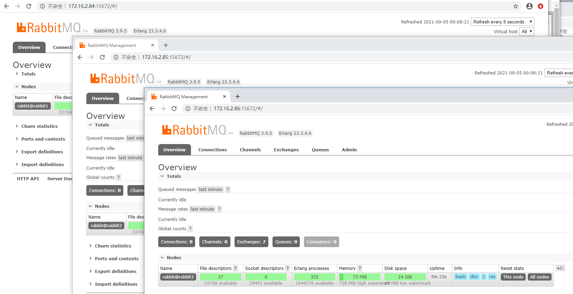Click the 'Connections: 0' button in the rabbit2 window

click(105, 191)
